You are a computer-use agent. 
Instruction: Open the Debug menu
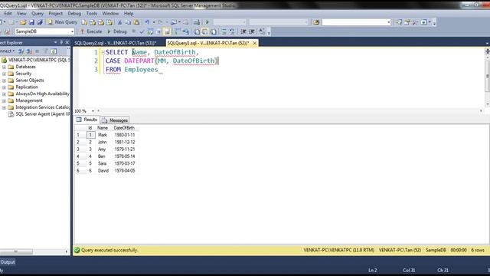click(74, 14)
